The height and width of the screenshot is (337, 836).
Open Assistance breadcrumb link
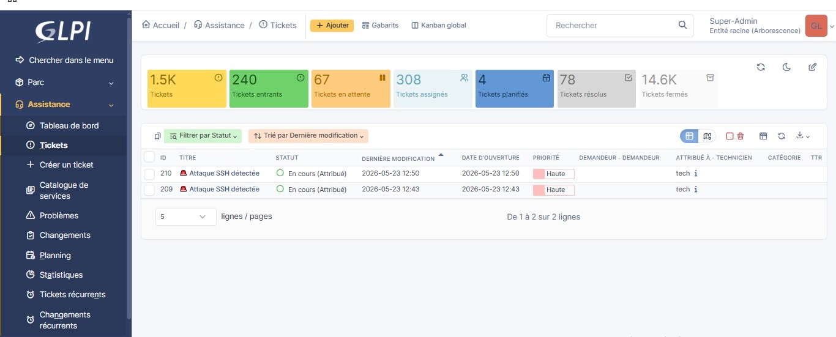[219, 26]
